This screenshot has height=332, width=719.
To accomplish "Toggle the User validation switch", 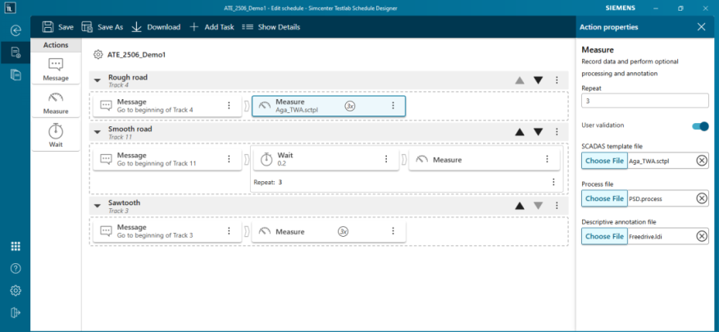I will pos(700,126).
